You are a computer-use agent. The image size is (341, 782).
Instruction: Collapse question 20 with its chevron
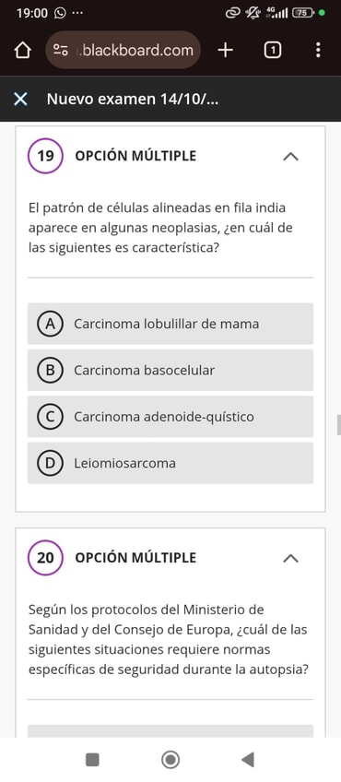290,558
